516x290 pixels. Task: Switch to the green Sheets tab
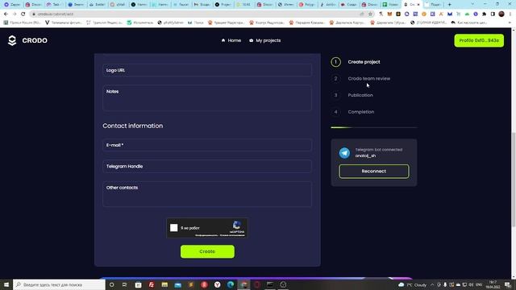pyautogui.click(x=391, y=4)
